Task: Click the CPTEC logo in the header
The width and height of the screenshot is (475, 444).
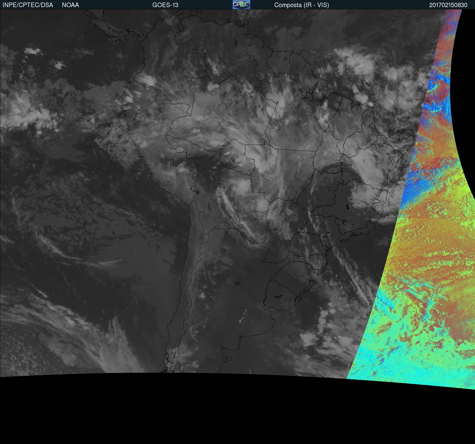Action: coord(241,5)
